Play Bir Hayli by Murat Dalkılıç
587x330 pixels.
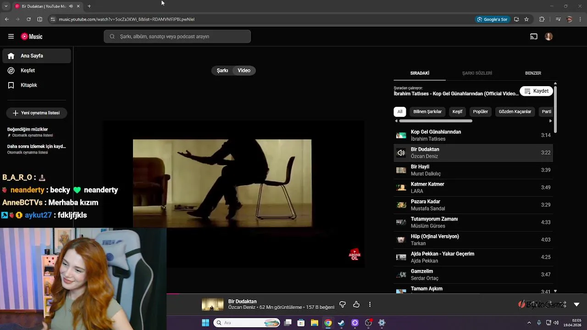point(473,170)
